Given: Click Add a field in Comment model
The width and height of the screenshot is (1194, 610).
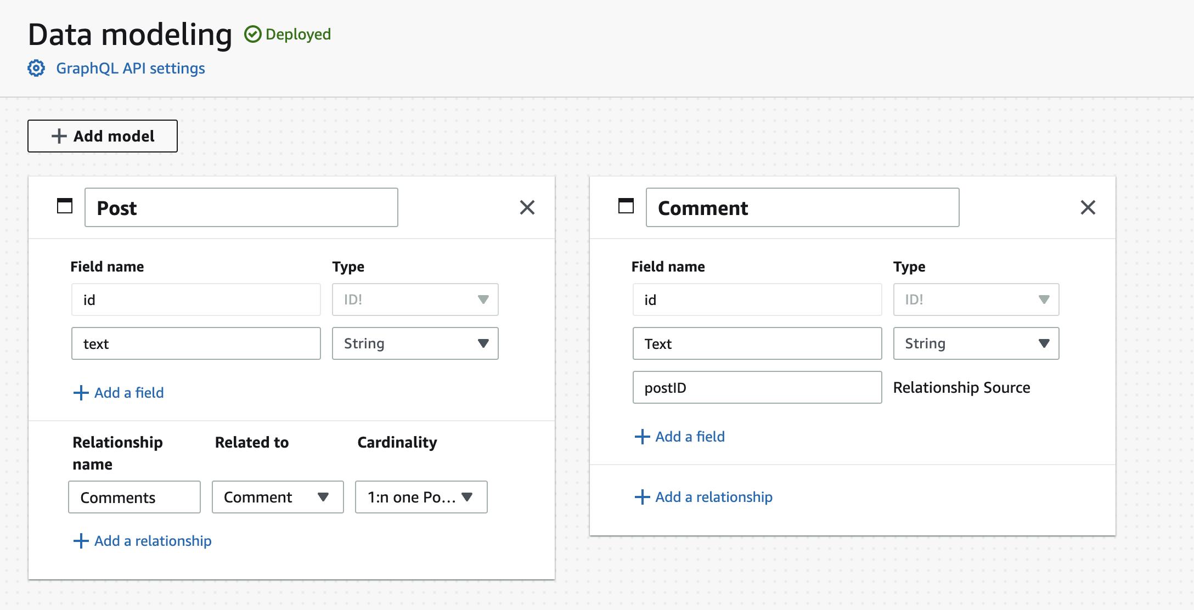Looking at the screenshot, I should [x=690, y=437].
